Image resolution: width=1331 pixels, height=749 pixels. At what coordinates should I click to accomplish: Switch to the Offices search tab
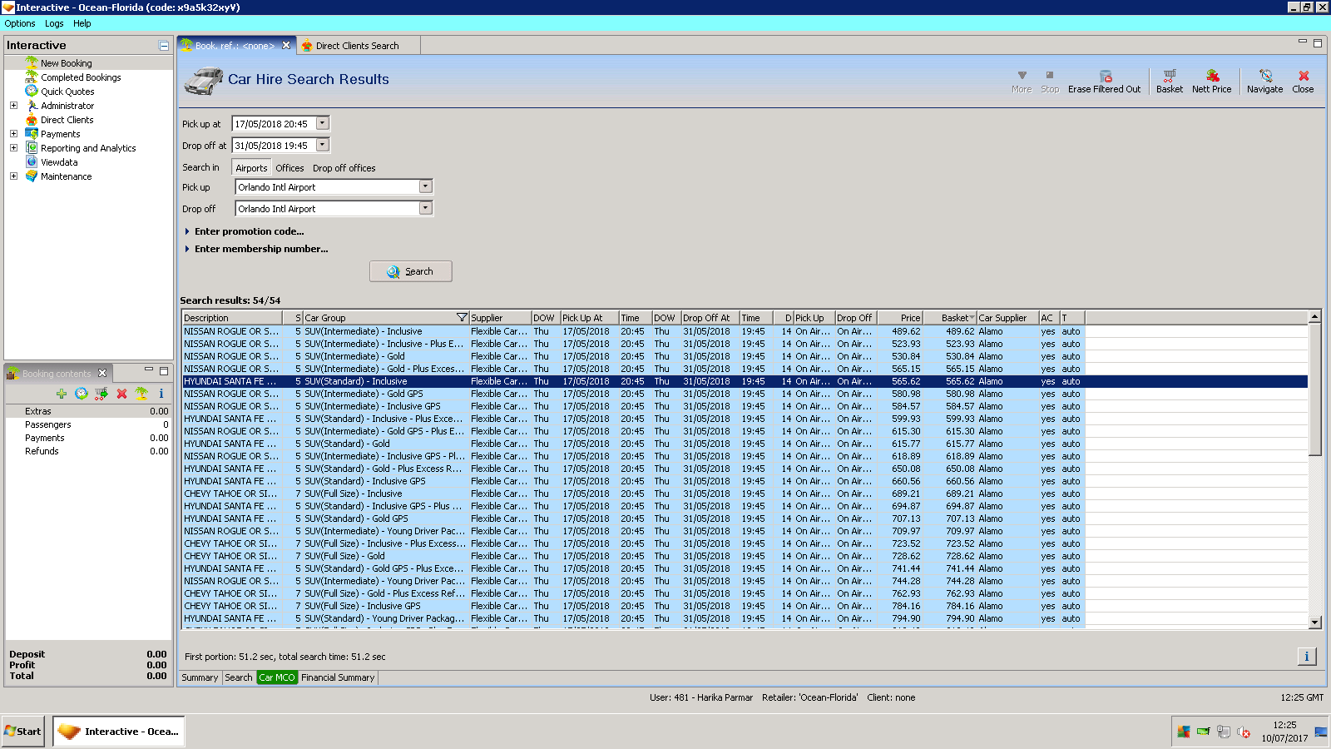[289, 168]
